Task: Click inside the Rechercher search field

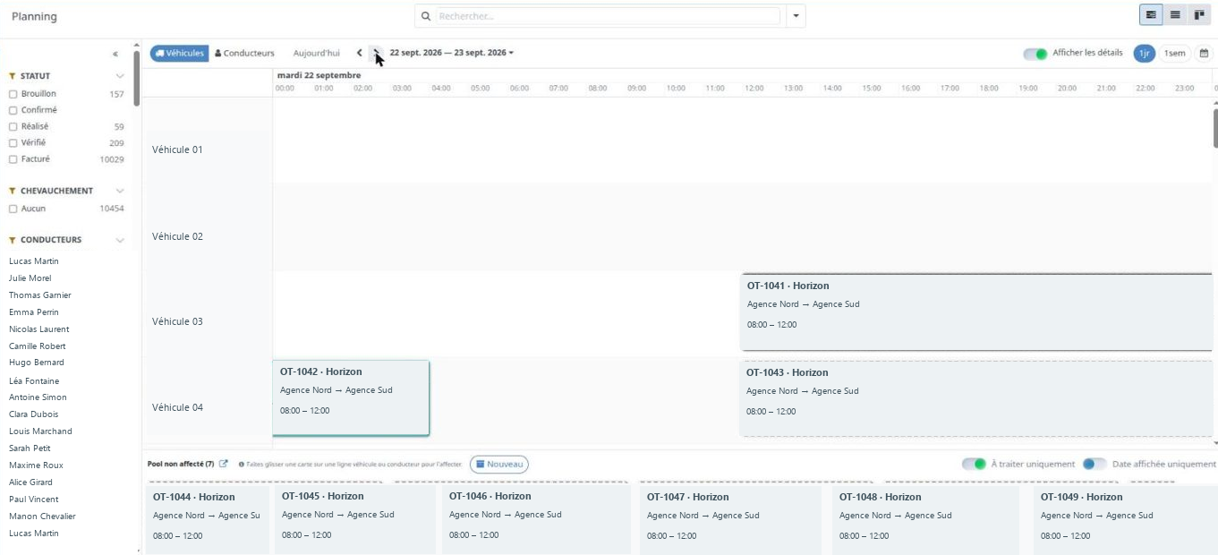Action: pyautogui.click(x=608, y=16)
